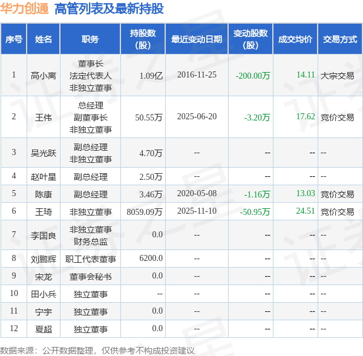Click the 序号 column header
363x356 pixels.
[x=14, y=39]
